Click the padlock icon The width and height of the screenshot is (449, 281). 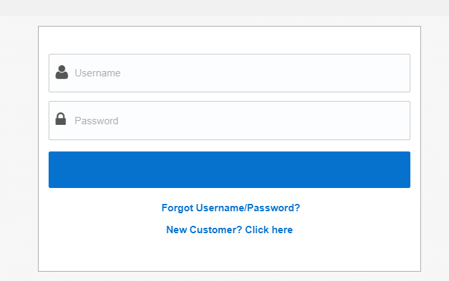point(61,120)
